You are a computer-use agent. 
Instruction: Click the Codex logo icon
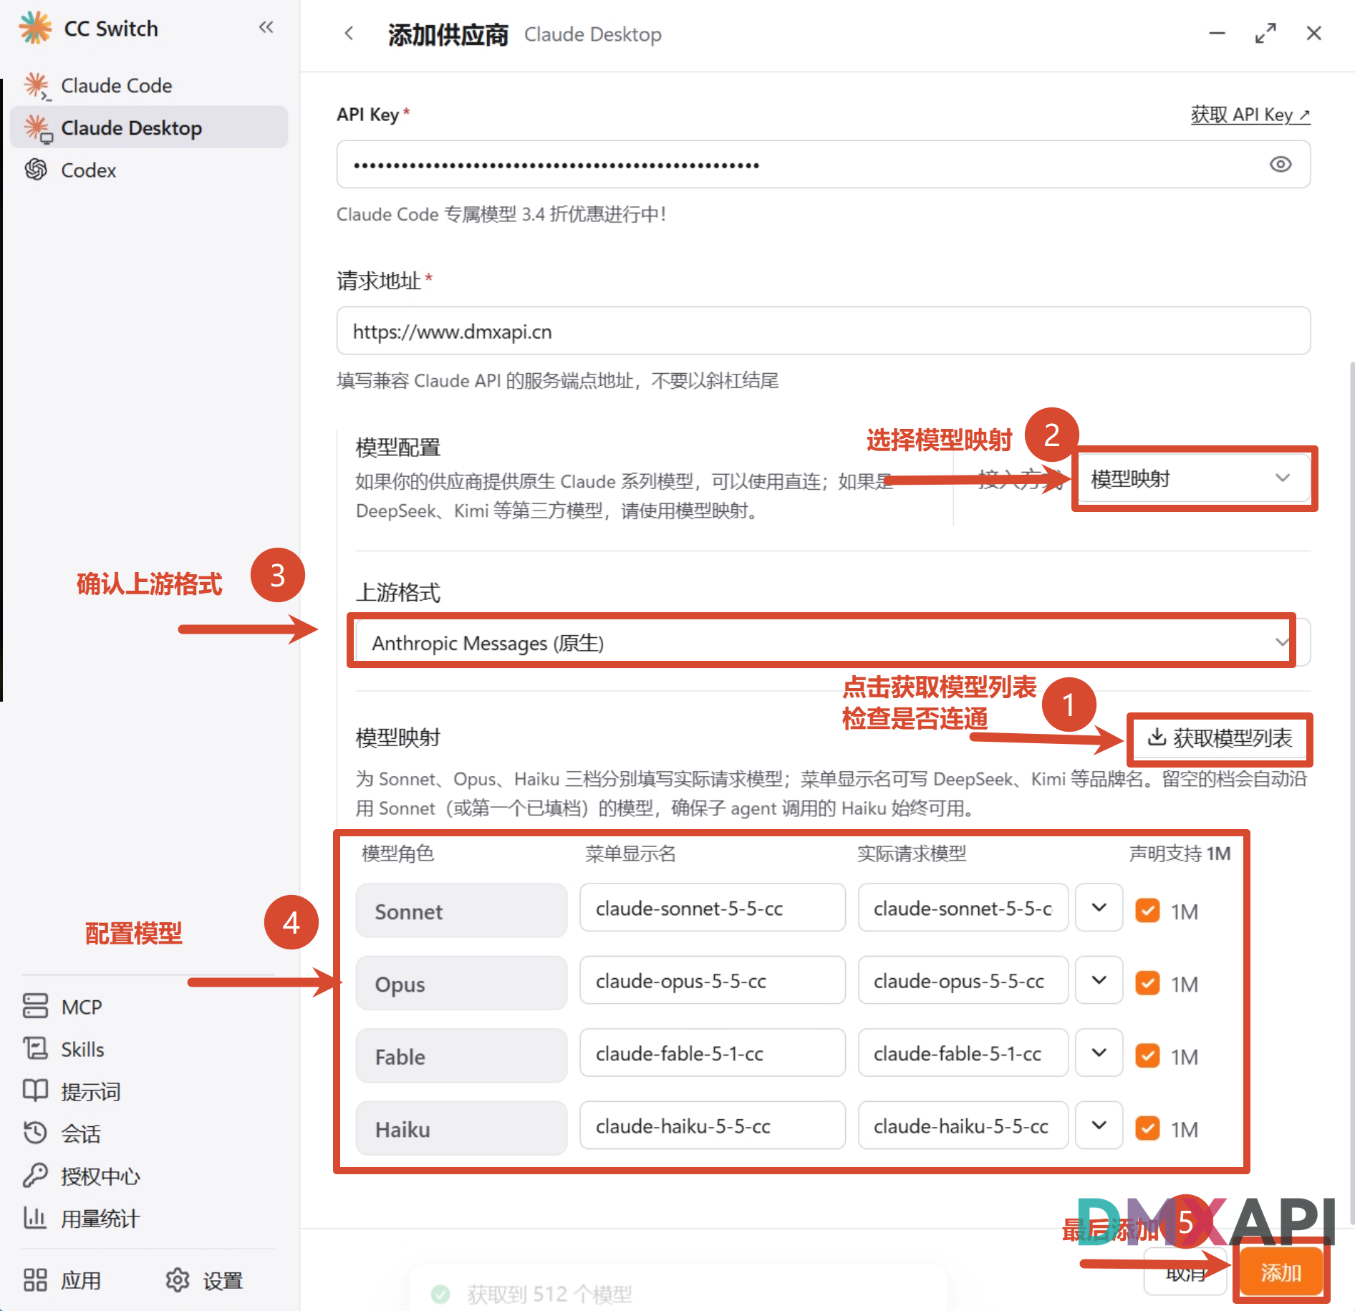(x=36, y=170)
